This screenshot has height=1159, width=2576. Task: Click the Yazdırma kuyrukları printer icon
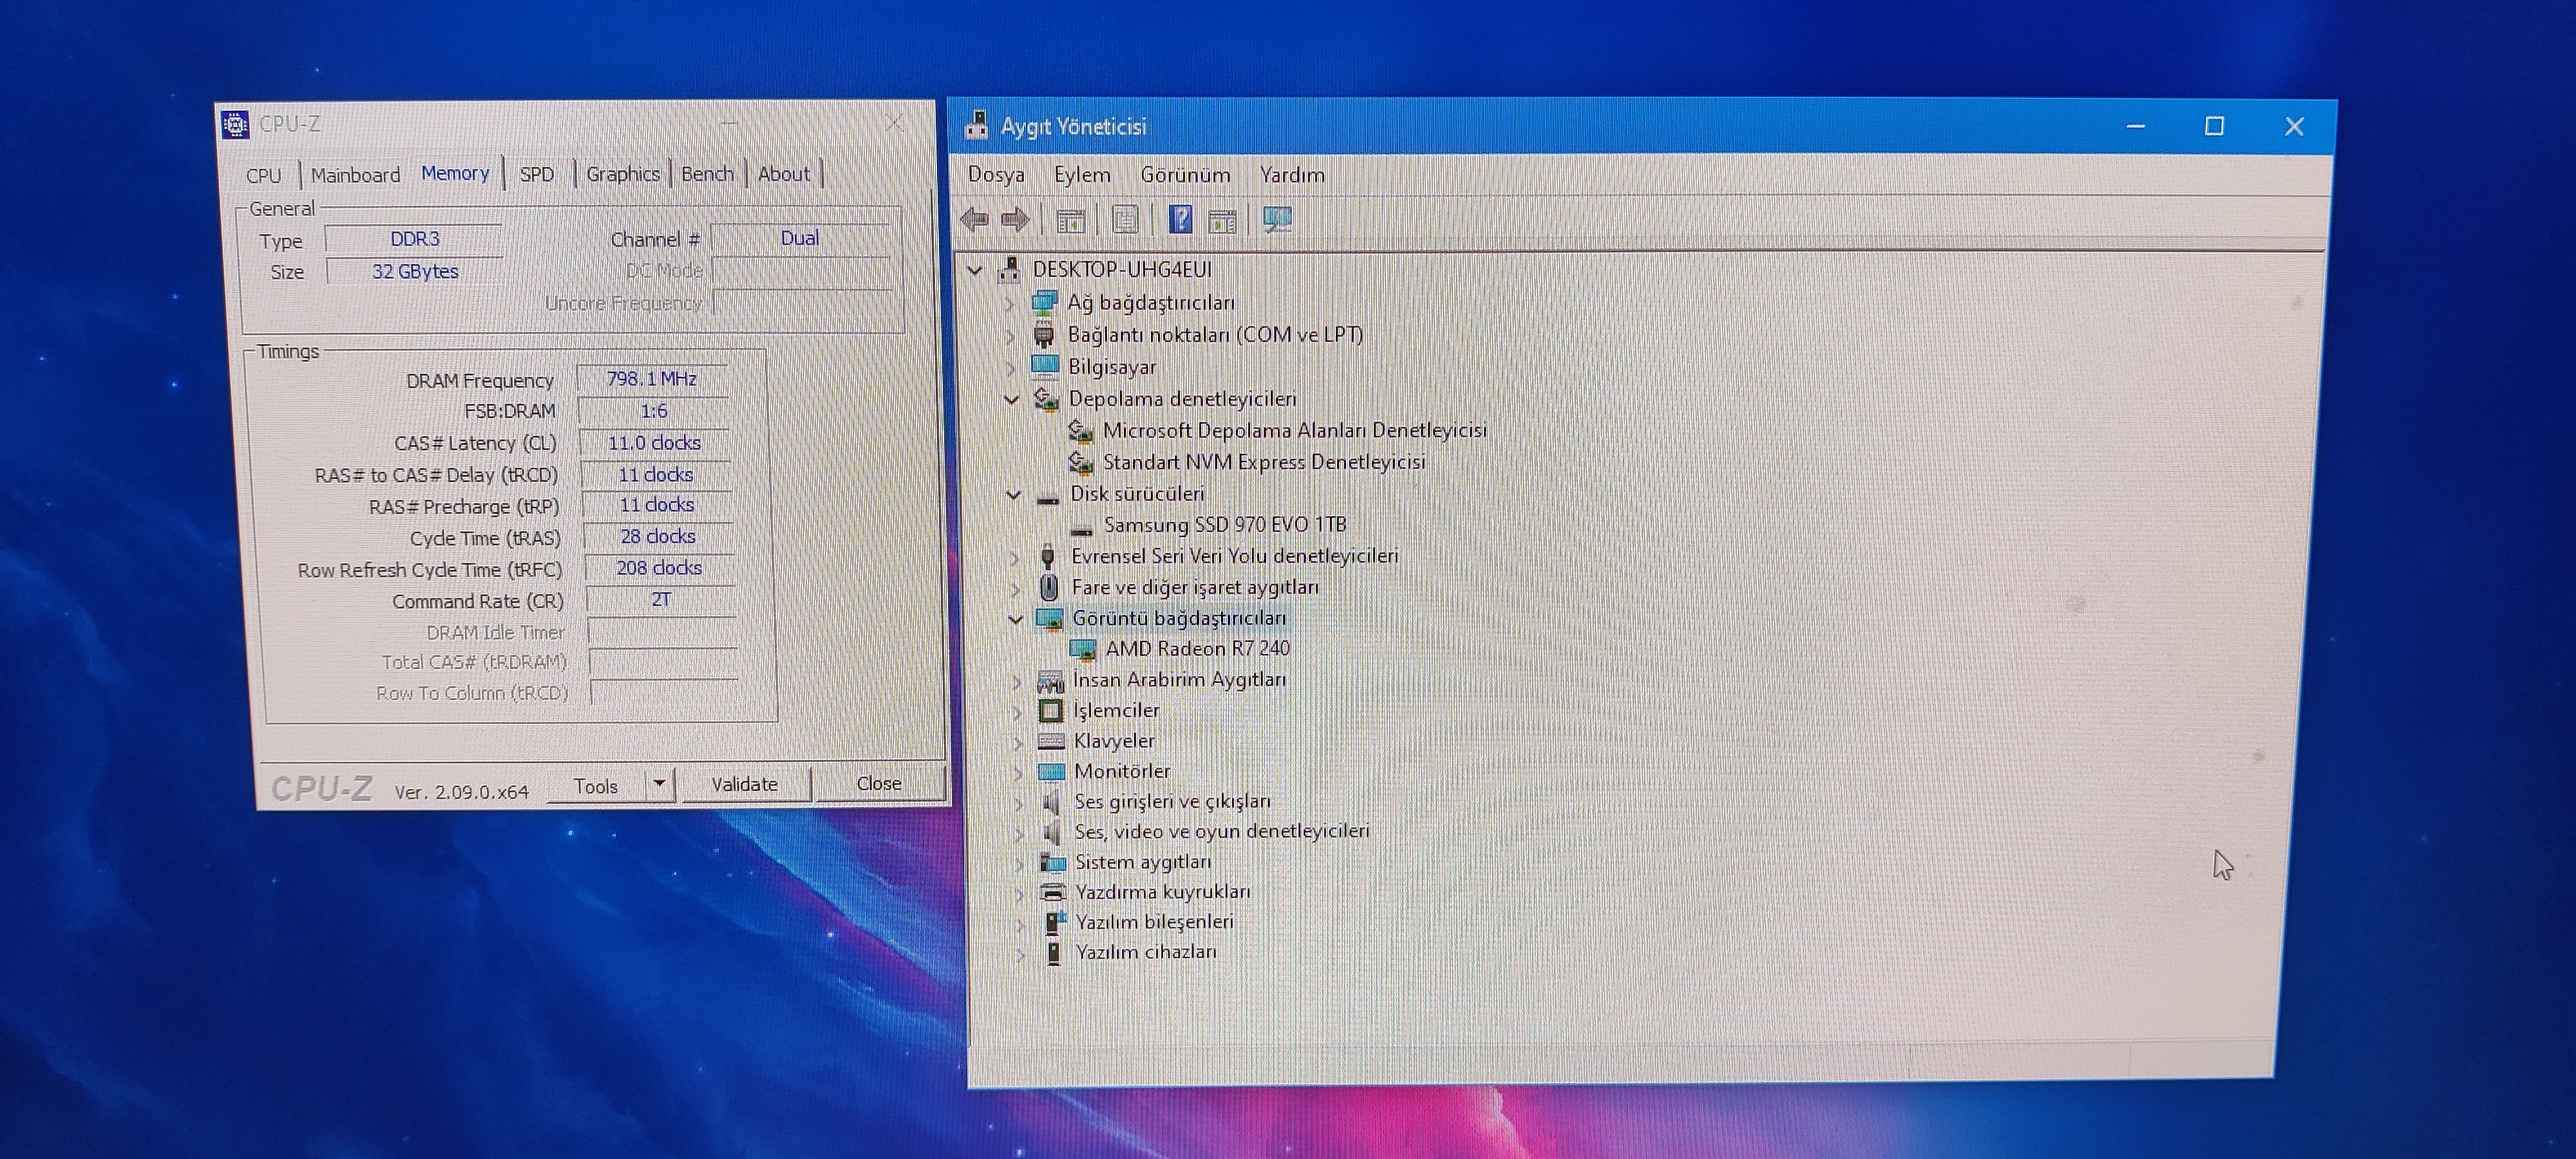point(1053,892)
